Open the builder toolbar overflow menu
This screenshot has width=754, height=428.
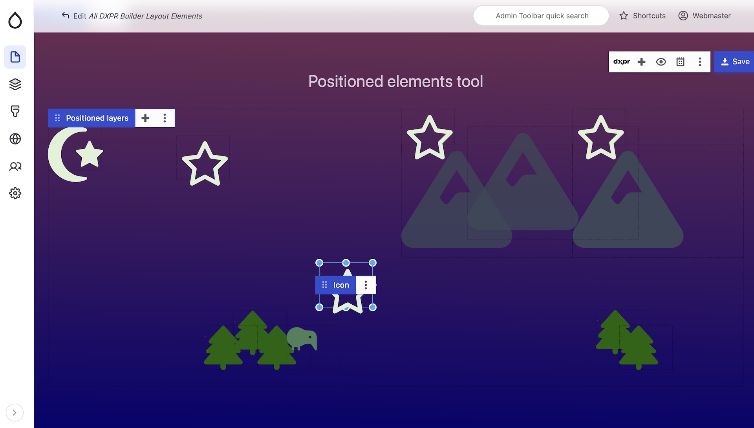[x=700, y=62]
